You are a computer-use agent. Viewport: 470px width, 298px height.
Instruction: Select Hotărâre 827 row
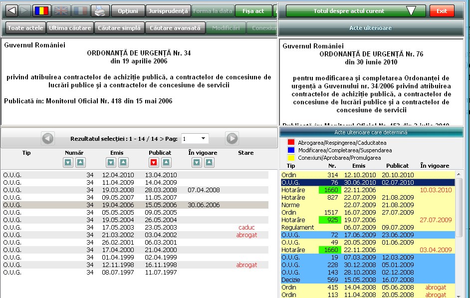tap(368, 197)
